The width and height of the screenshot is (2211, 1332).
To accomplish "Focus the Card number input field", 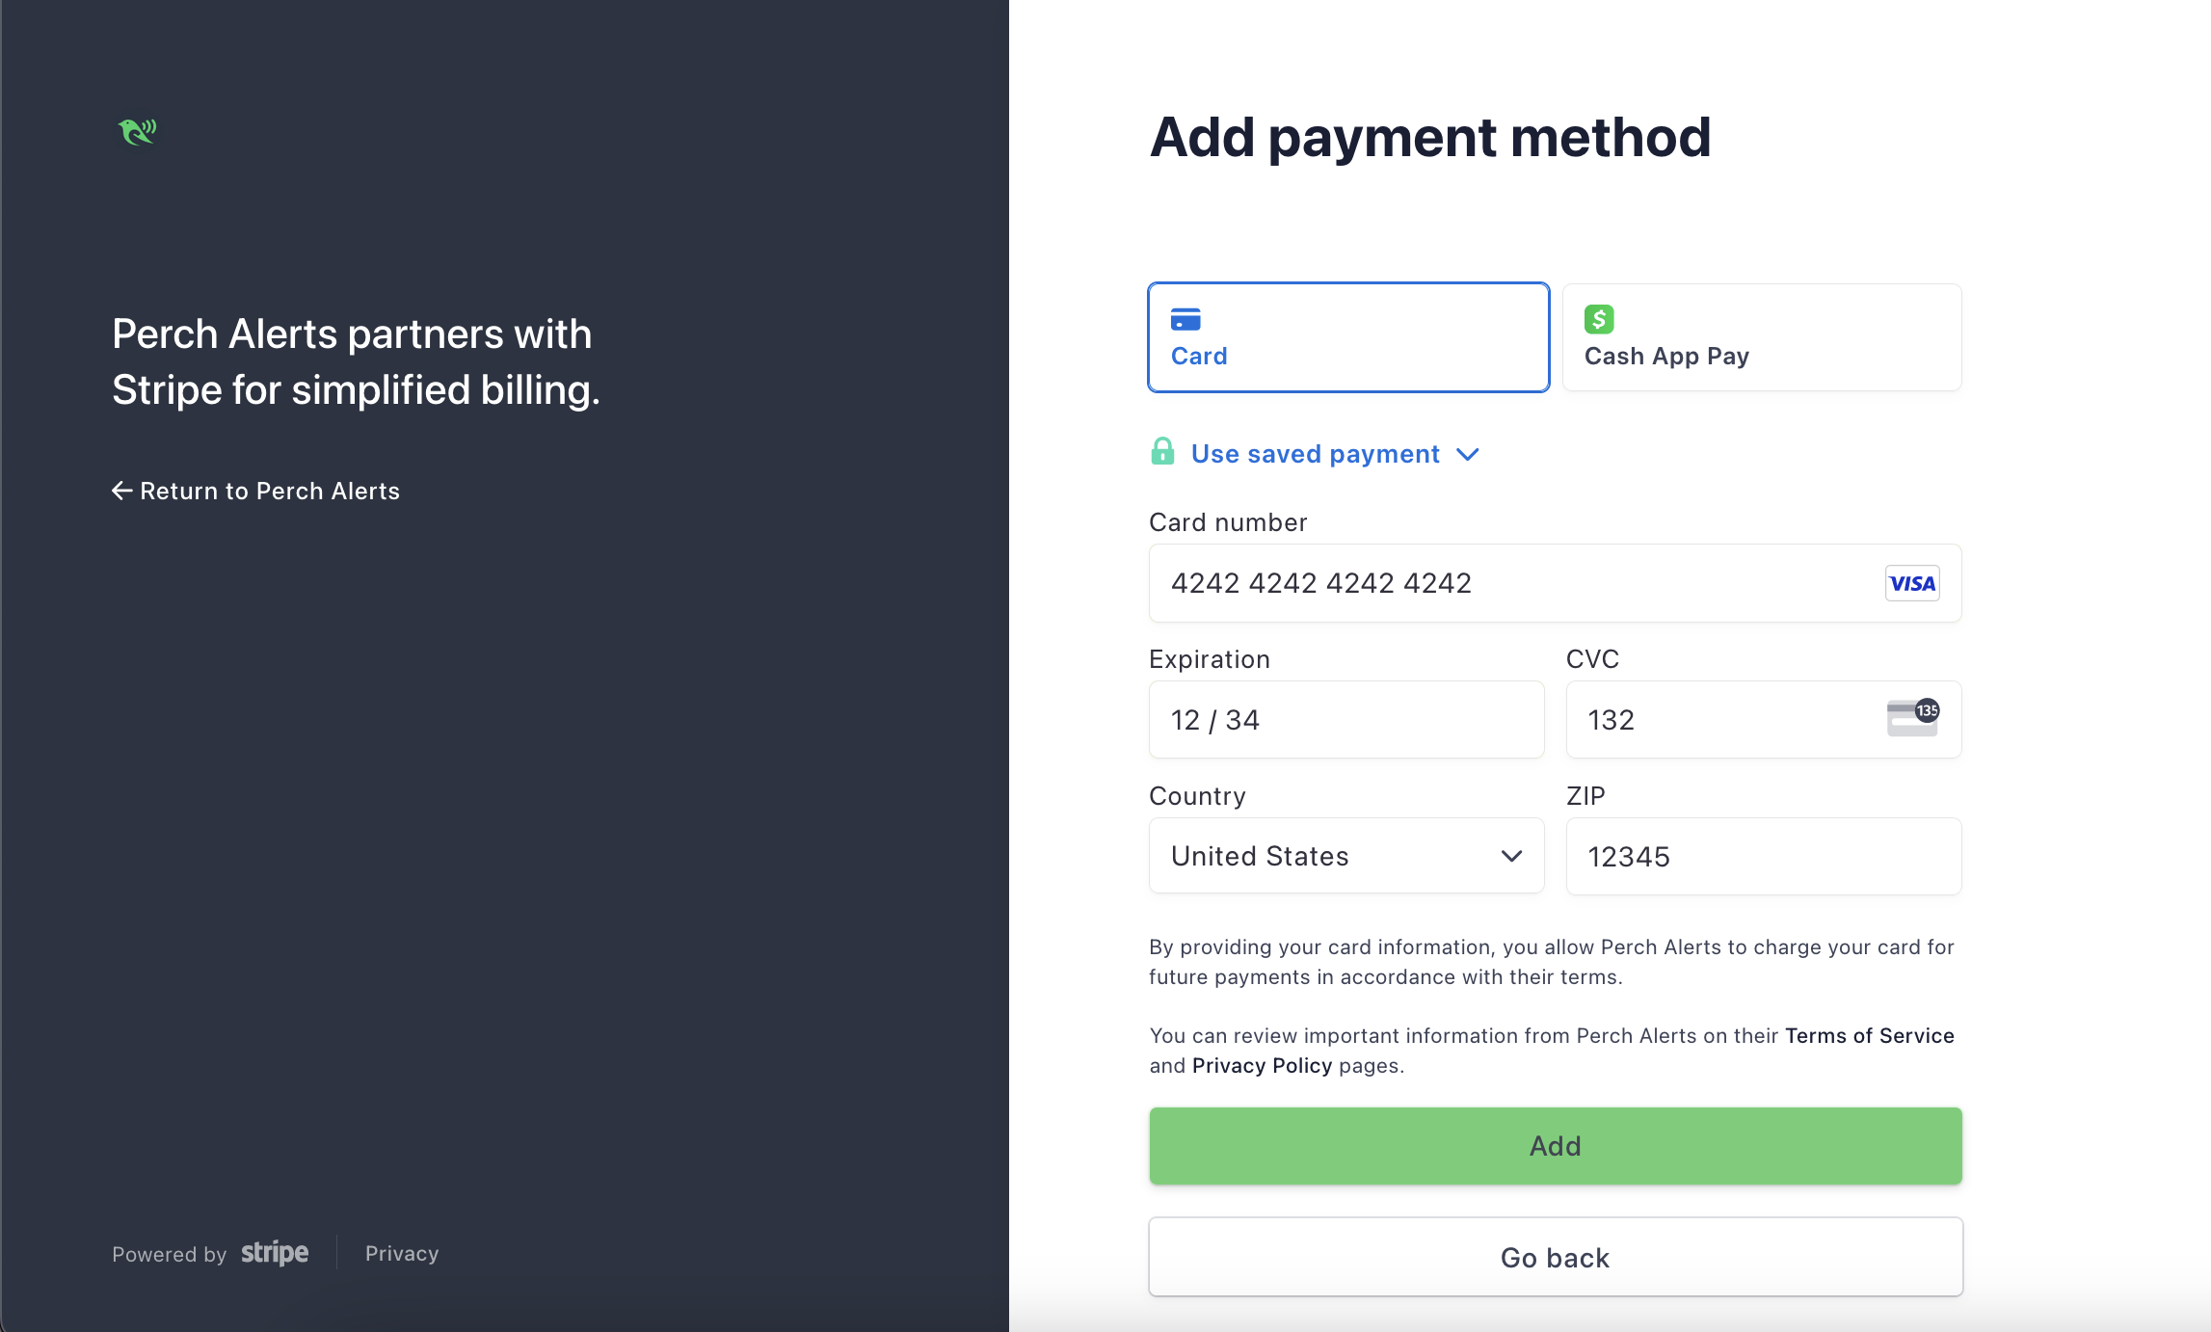I will 1513,583.
